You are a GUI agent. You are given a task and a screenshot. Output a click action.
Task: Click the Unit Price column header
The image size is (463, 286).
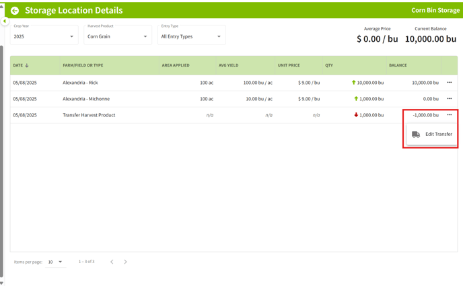point(289,65)
